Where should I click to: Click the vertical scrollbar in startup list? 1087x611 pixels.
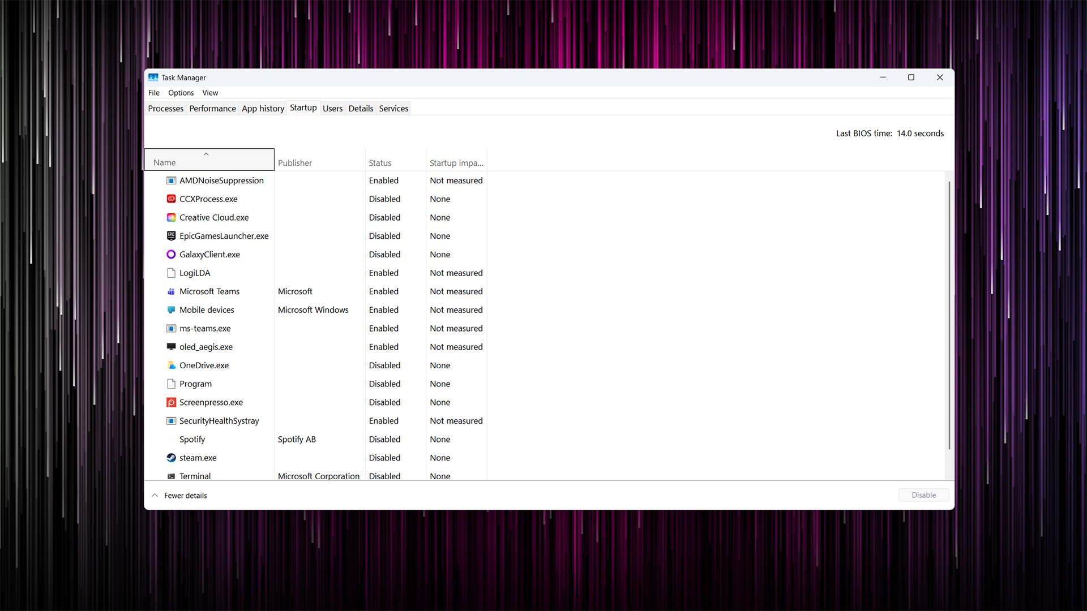pyautogui.click(x=949, y=315)
